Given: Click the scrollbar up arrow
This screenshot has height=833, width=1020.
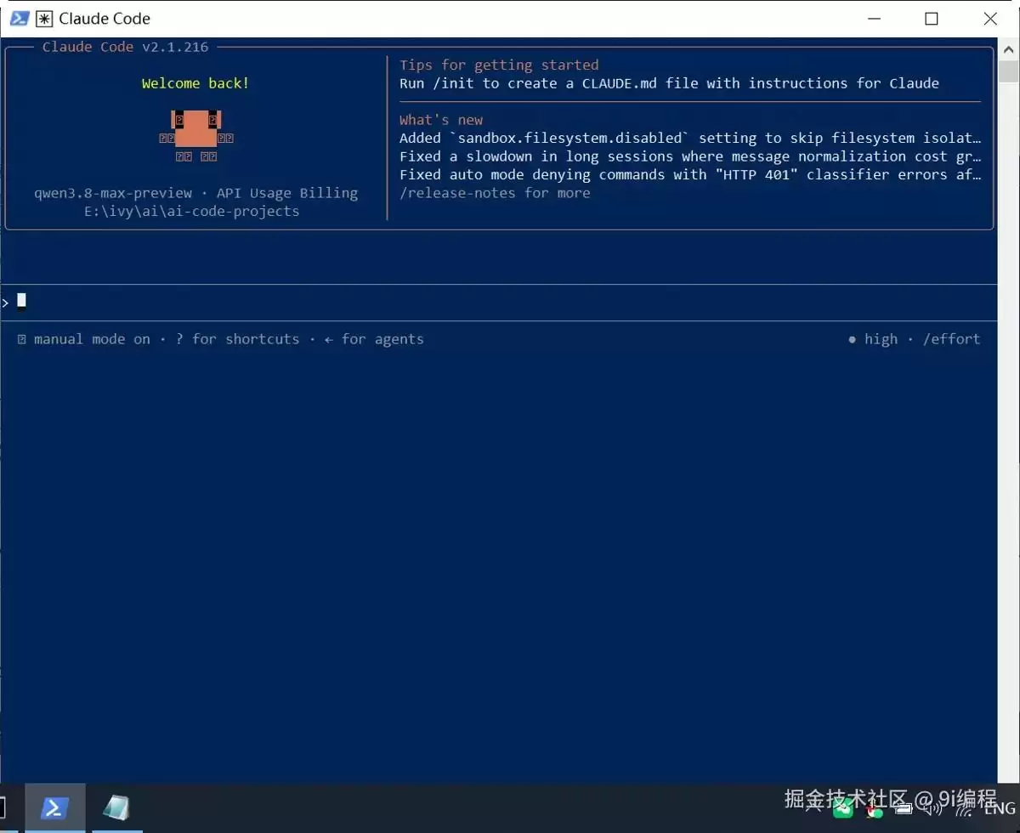Looking at the screenshot, I should pos(1009,48).
